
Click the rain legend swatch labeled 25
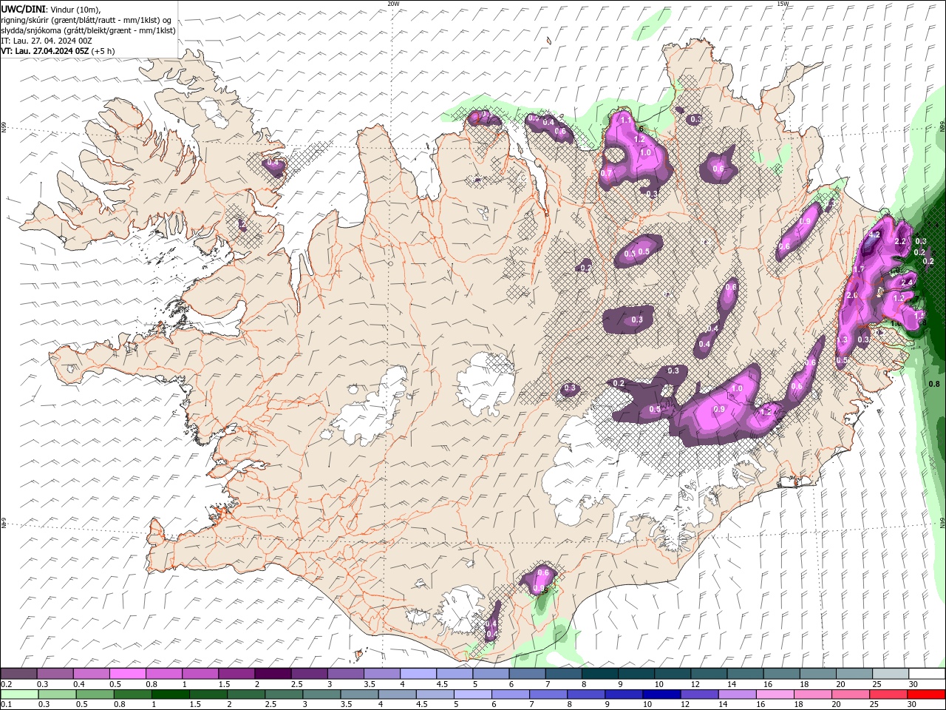coord(887,694)
